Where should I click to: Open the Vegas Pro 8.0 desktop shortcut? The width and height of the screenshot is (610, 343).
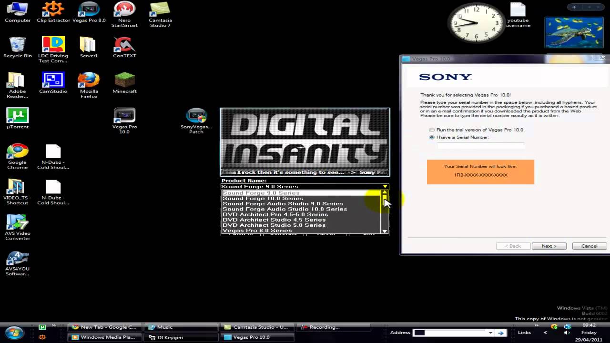point(89,13)
